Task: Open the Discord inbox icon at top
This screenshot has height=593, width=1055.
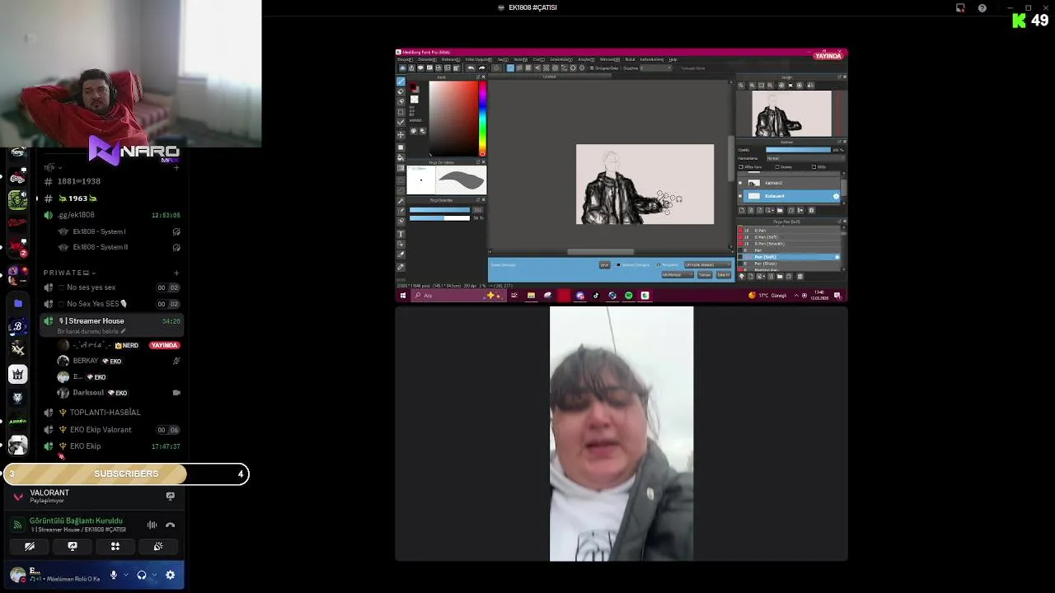Action: point(960,8)
